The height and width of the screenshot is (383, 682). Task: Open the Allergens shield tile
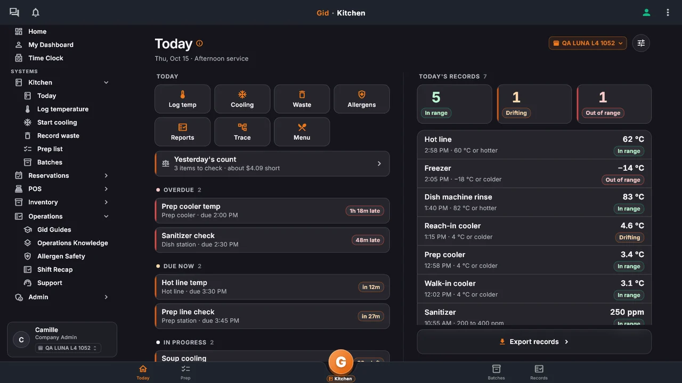point(361,99)
